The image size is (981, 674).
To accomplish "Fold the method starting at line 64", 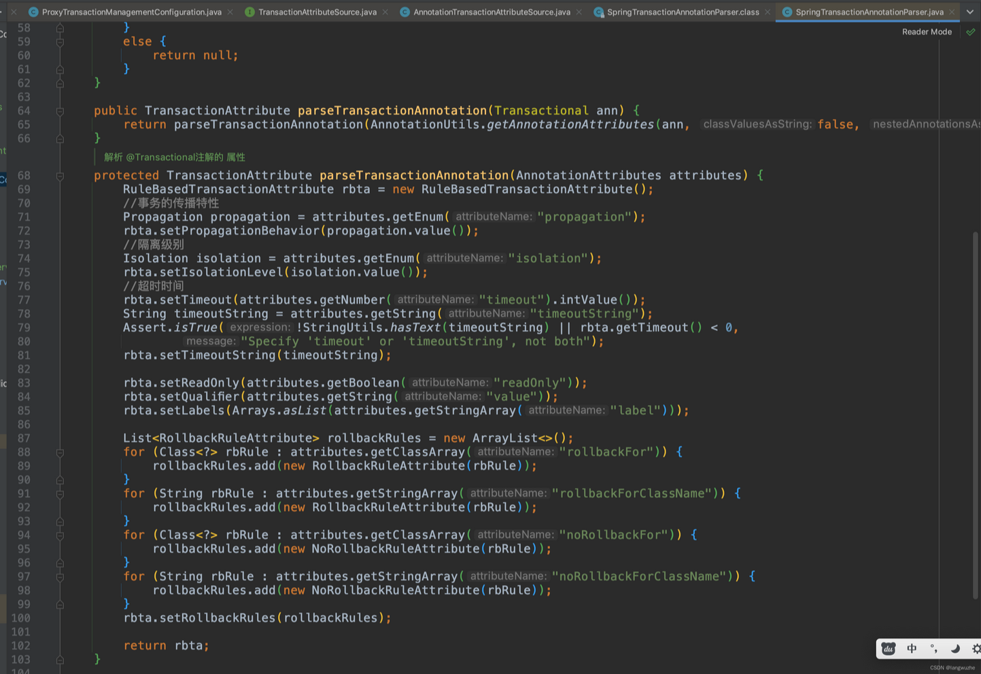I will point(60,111).
